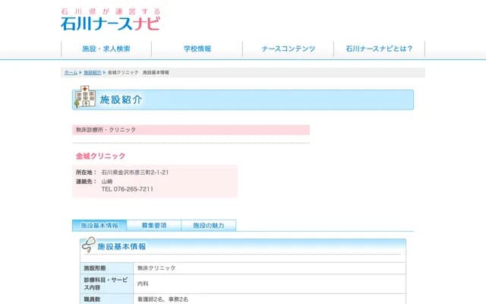
Task: Open the 学校情報 navigation menu
Action: 197,49
